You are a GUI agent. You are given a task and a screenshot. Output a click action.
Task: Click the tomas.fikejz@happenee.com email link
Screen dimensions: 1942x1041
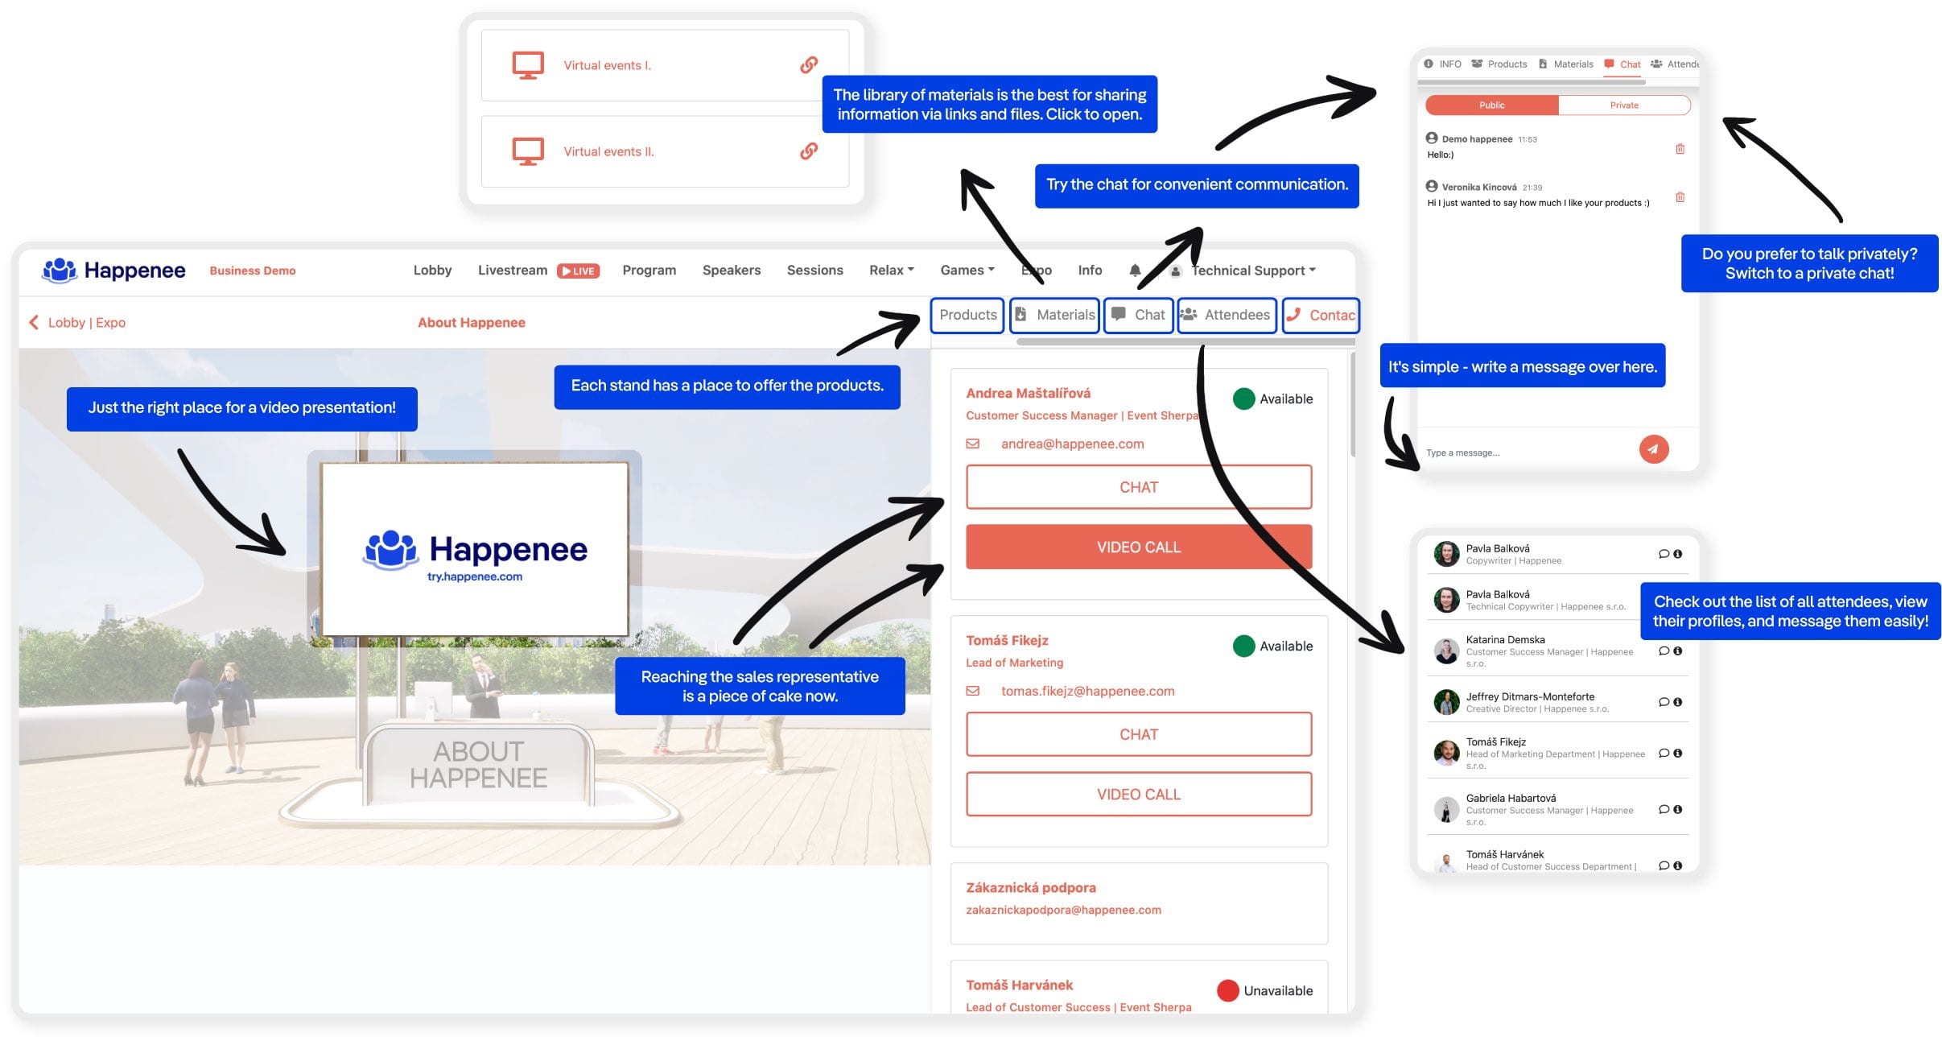coord(1087,691)
